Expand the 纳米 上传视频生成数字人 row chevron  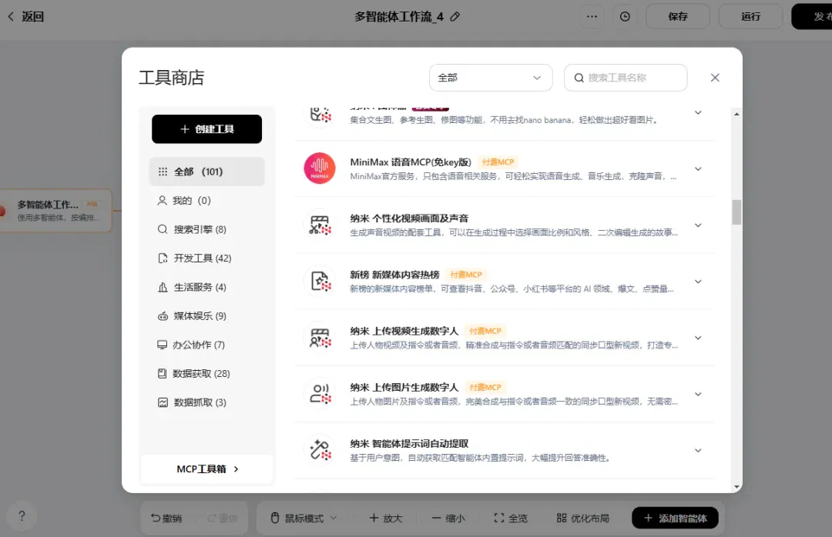click(698, 338)
